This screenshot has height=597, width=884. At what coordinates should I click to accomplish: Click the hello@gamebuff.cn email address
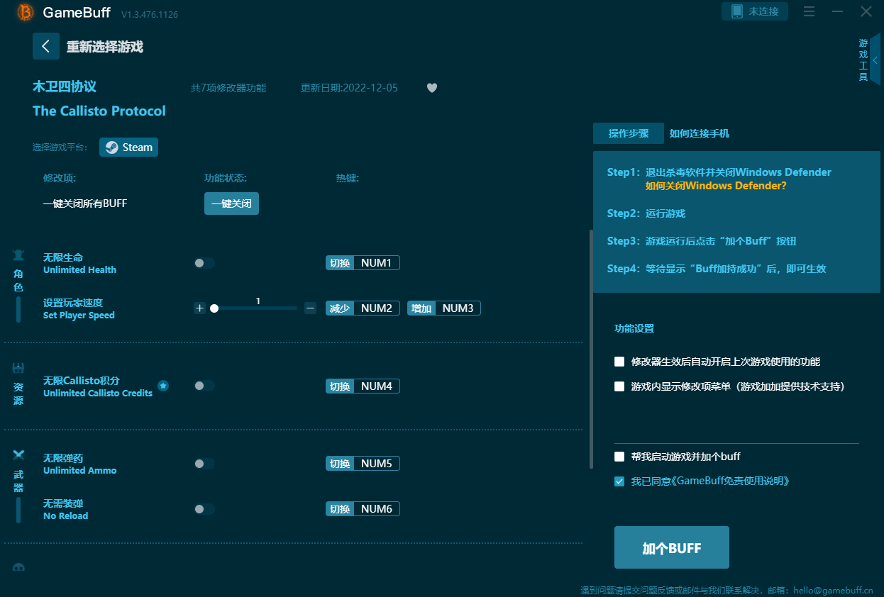[833, 590]
